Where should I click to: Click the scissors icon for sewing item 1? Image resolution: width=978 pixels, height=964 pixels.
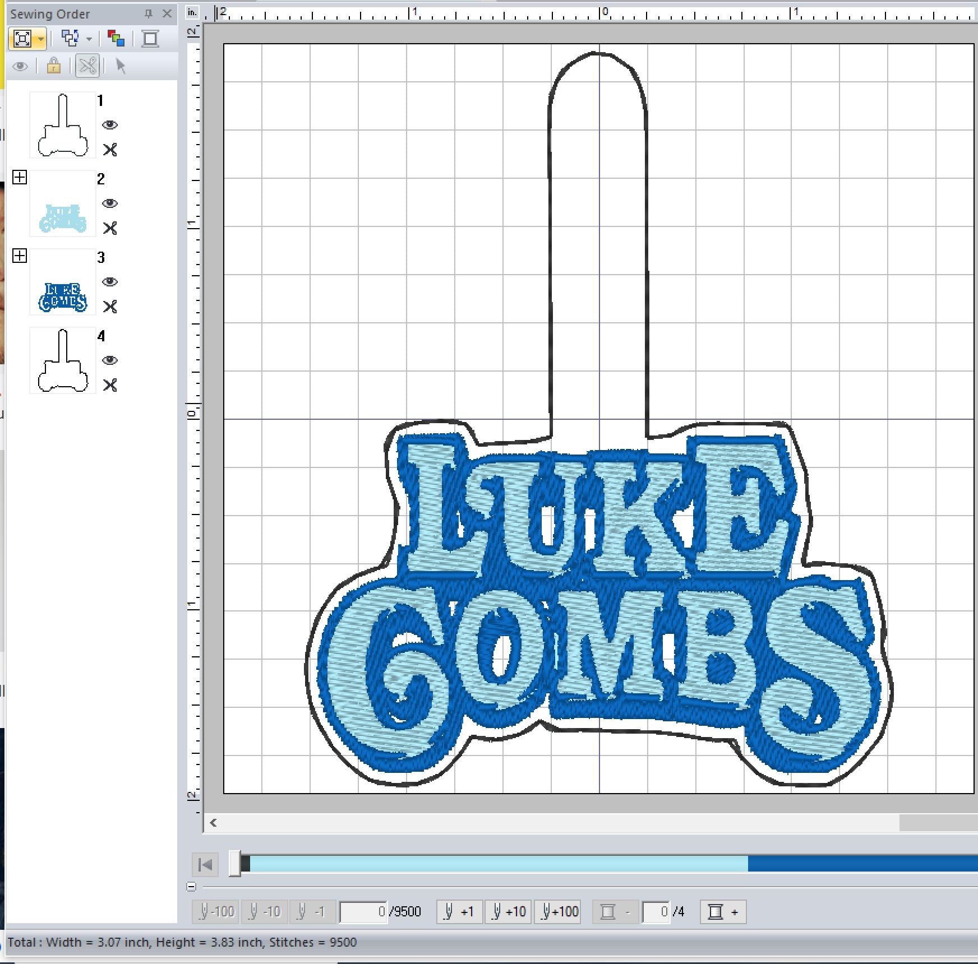pos(110,150)
